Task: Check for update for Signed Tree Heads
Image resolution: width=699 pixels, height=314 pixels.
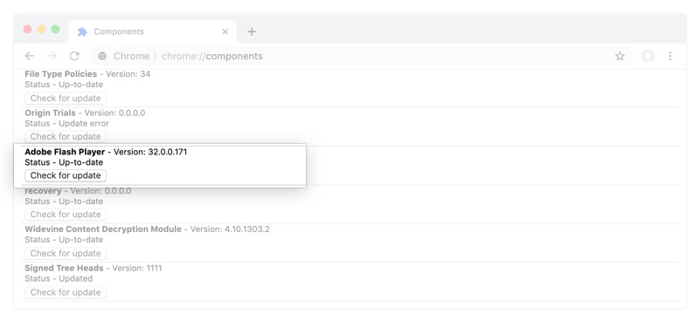Action: click(66, 292)
